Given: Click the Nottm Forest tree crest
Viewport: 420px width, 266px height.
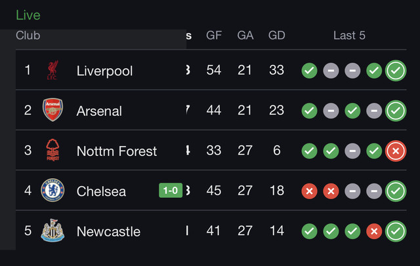Looking at the screenshot, I should click(52, 150).
